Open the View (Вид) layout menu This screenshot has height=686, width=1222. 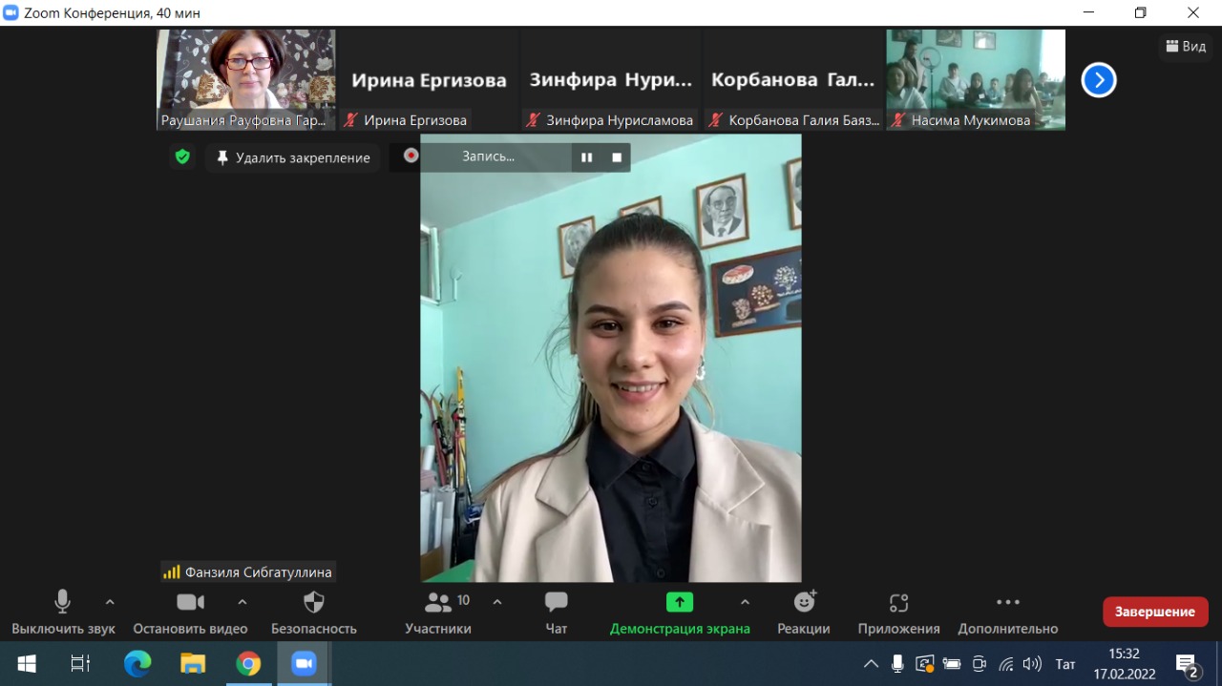pos(1187,46)
